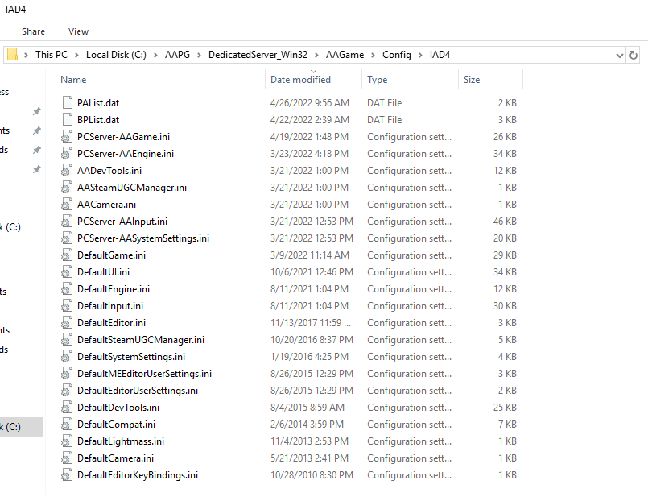Click the PAList.dat file icon
The image size is (648, 497).
(68, 103)
